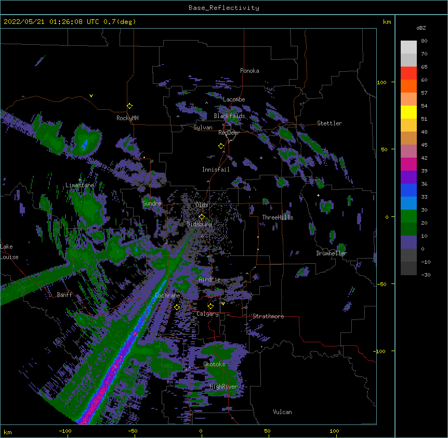This screenshot has height=438, width=448.
Task: Click the Strathmore city label
Action: click(268, 316)
